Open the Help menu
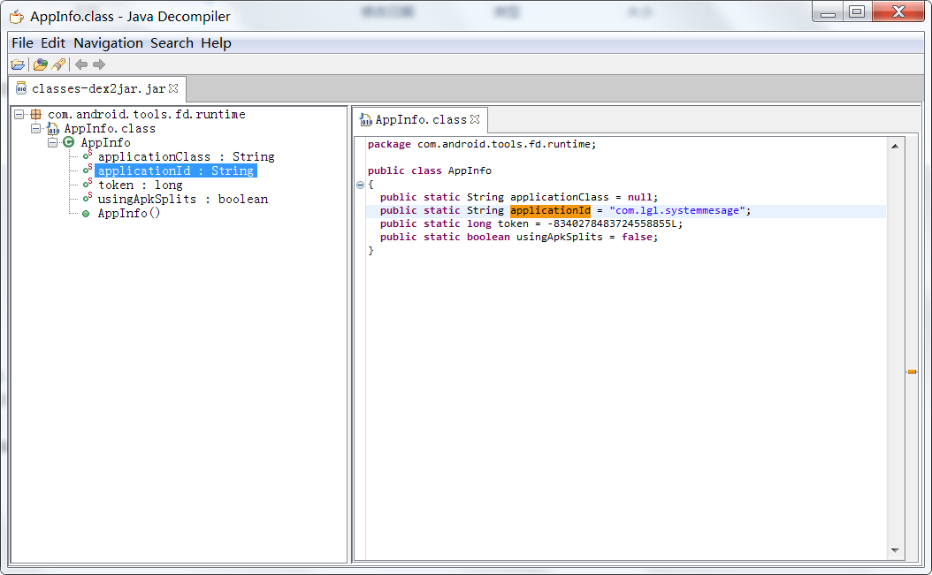932x575 pixels. click(216, 43)
